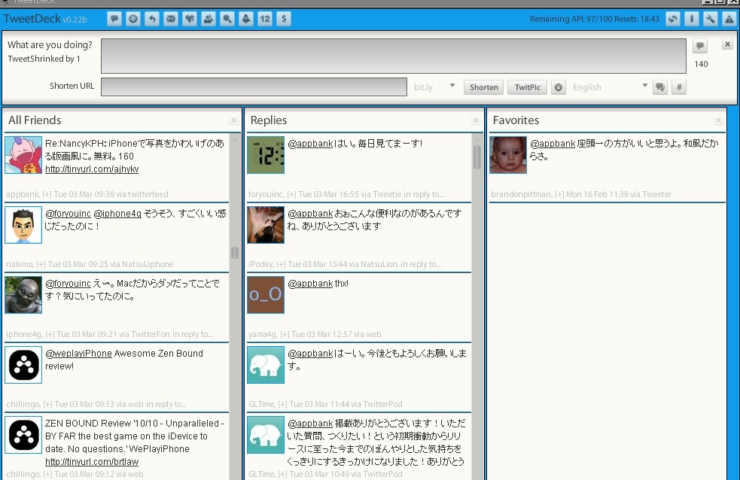Expand [+] on yama4g's 12:57 reply
The image size is (740, 480).
(285, 334)
